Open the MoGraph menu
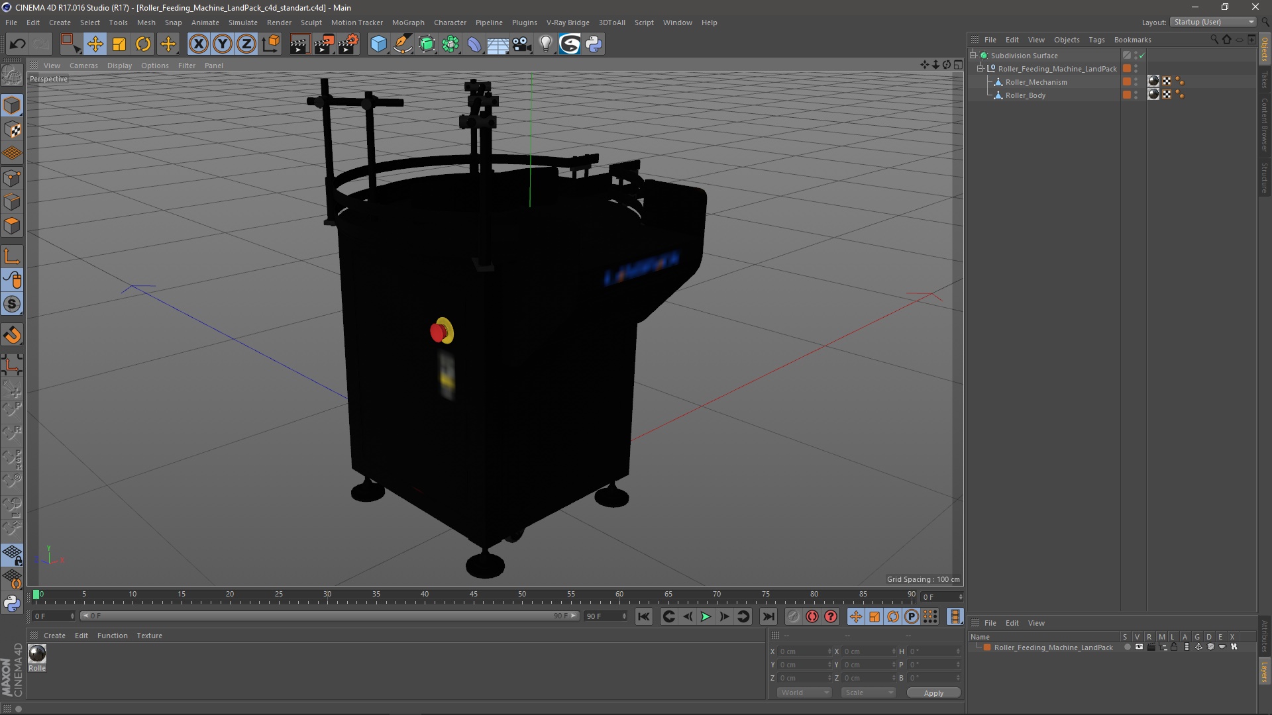Viewport: 1272px width, 715px height. [408, 23]
